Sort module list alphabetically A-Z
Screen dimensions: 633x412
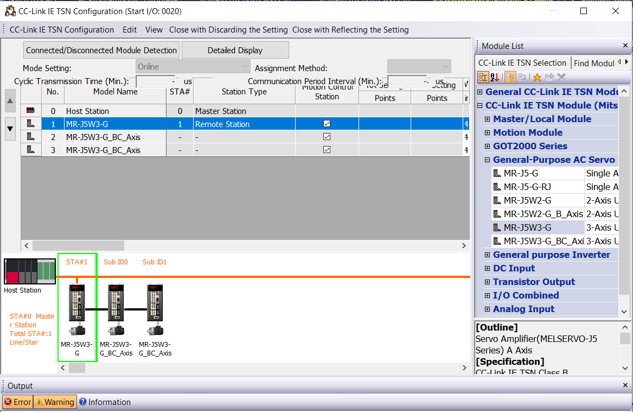(495, 77)
